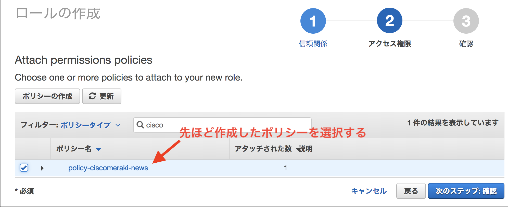Screen dimensions: 508x207
Task: Expand the policy-ciscomeraki-news row triangle
Action: (42, 168)
